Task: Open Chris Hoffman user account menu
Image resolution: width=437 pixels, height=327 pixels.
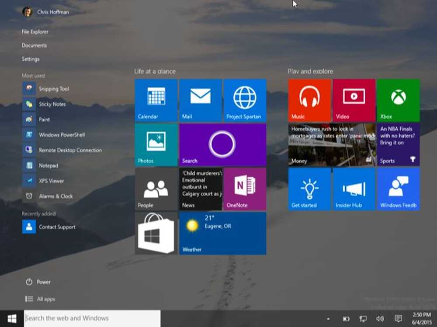Action: 46,12
